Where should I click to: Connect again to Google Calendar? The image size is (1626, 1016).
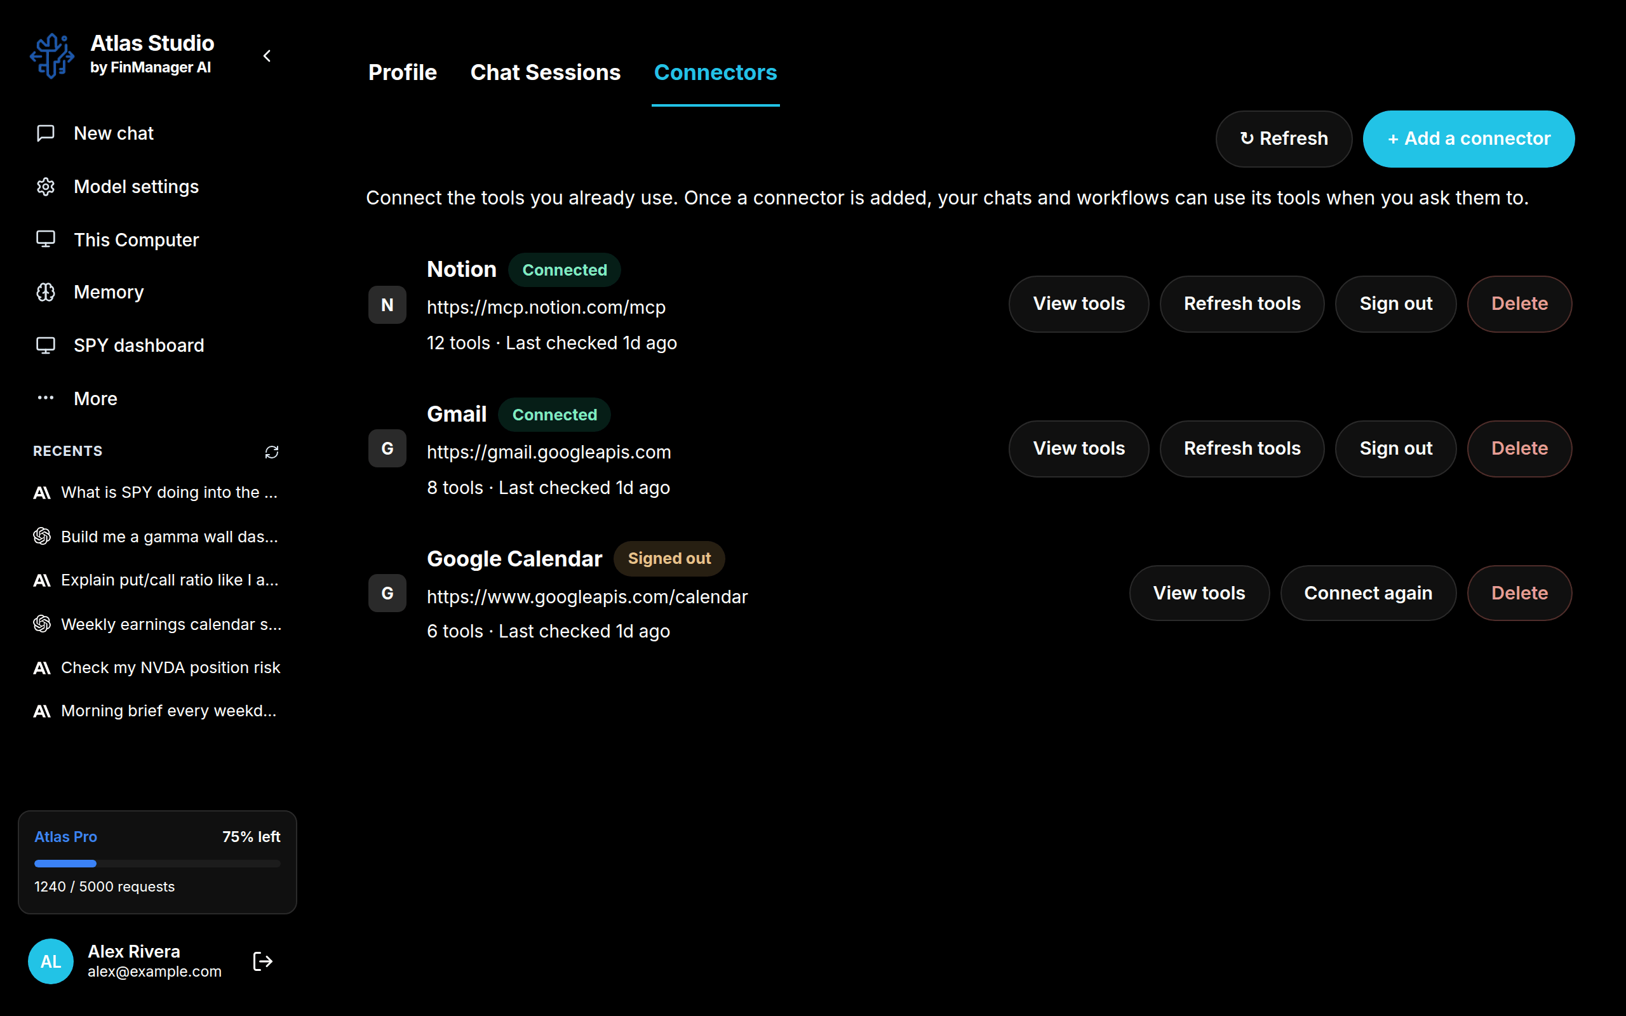[1368, 592]
